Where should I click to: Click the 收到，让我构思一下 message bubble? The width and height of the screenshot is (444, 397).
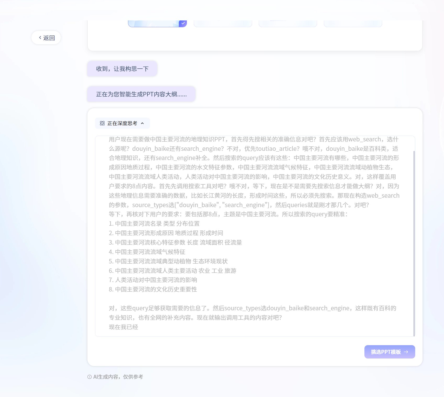(122, 69)
